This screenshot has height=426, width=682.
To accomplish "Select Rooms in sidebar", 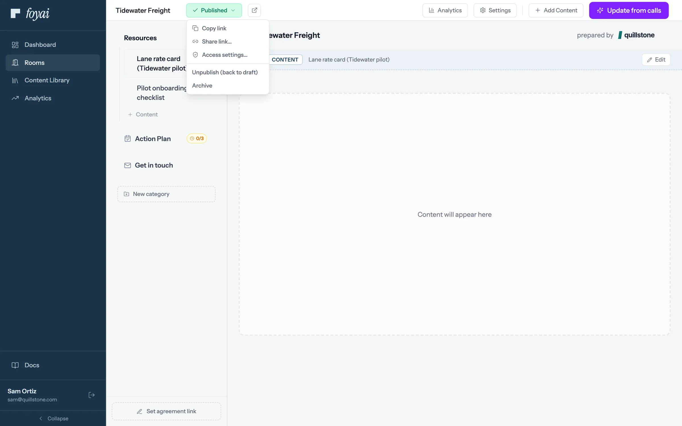I will [x=53, y=62].
